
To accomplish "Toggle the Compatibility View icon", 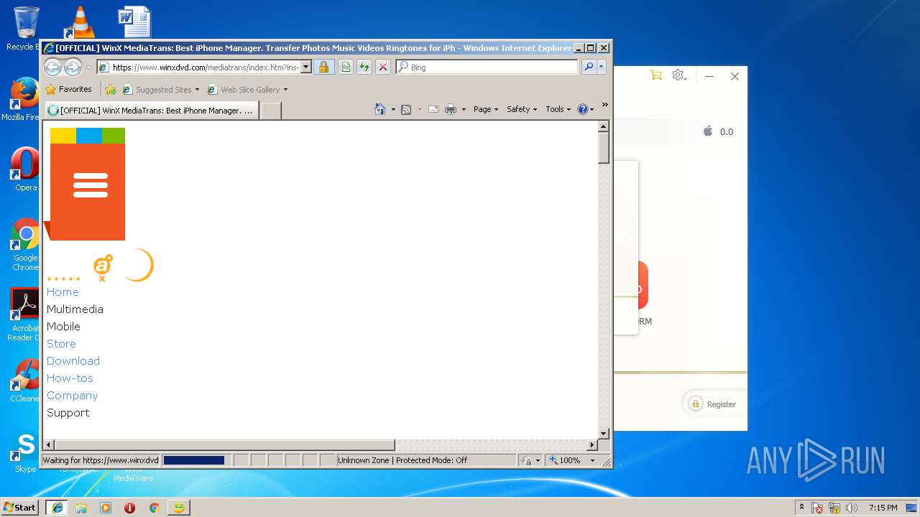I will point(346,67).
